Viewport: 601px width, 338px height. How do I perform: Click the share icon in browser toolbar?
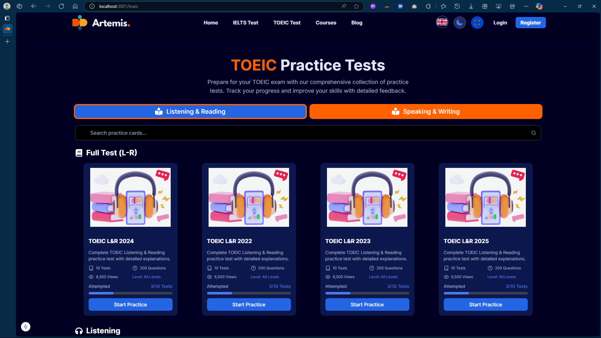coord(512,6)
